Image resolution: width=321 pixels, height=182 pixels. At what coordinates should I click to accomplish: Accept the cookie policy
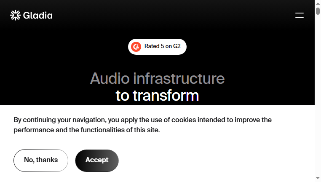pos(97,161)
